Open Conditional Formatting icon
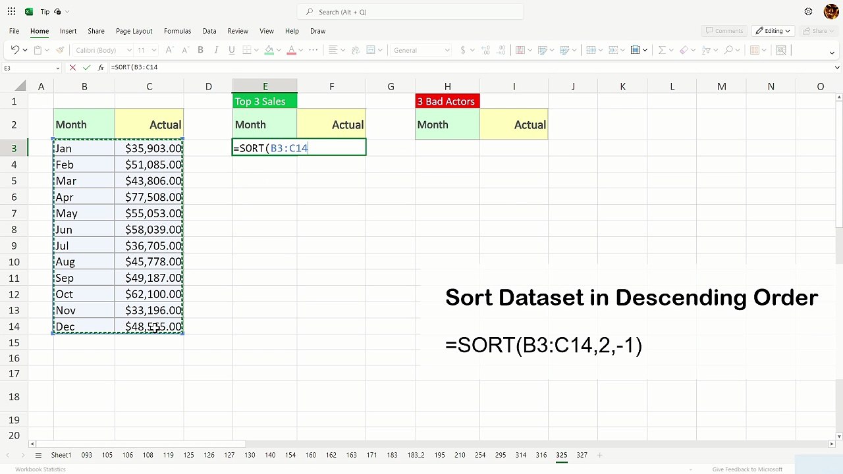Image resolution: width=843 pixels, height=474 pixels. tap(520, 50)
